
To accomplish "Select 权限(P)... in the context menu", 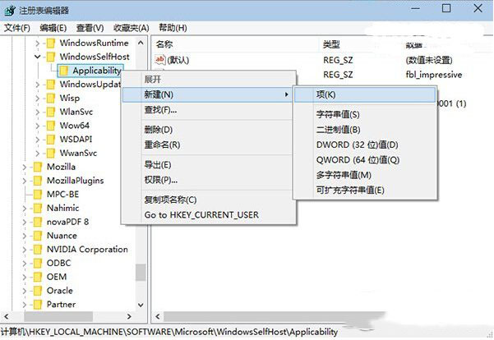I will click(208, 180).
